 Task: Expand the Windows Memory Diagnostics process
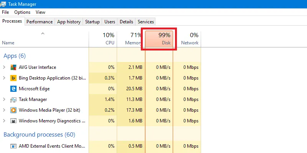(x=4, y=121)
